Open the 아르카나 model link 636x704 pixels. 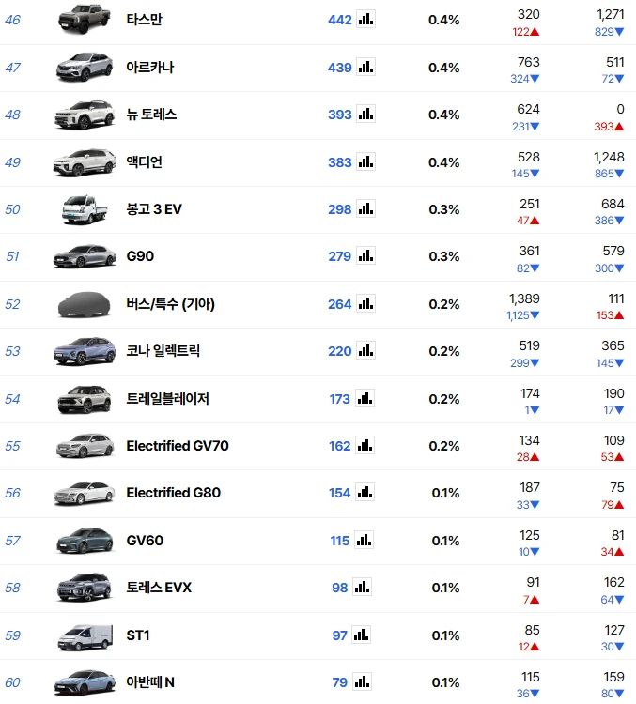150,67
